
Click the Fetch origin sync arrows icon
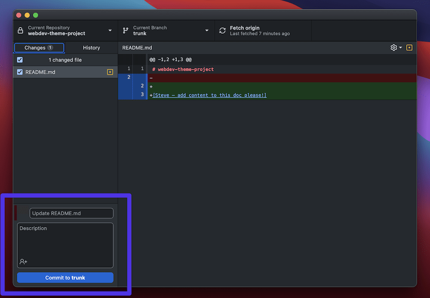coord(222,31)
